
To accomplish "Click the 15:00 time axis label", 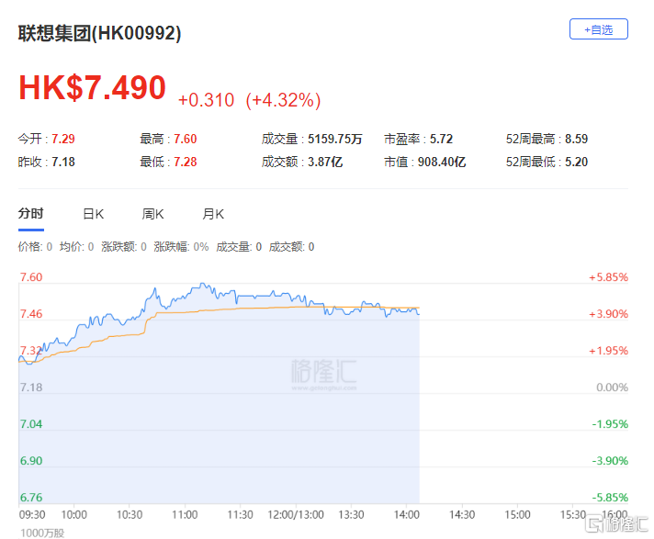I will tap(518, 515).
